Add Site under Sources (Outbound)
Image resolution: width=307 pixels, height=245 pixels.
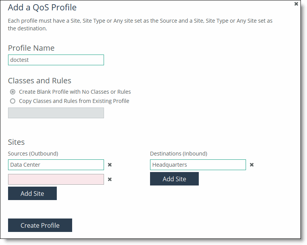(32, 194)
